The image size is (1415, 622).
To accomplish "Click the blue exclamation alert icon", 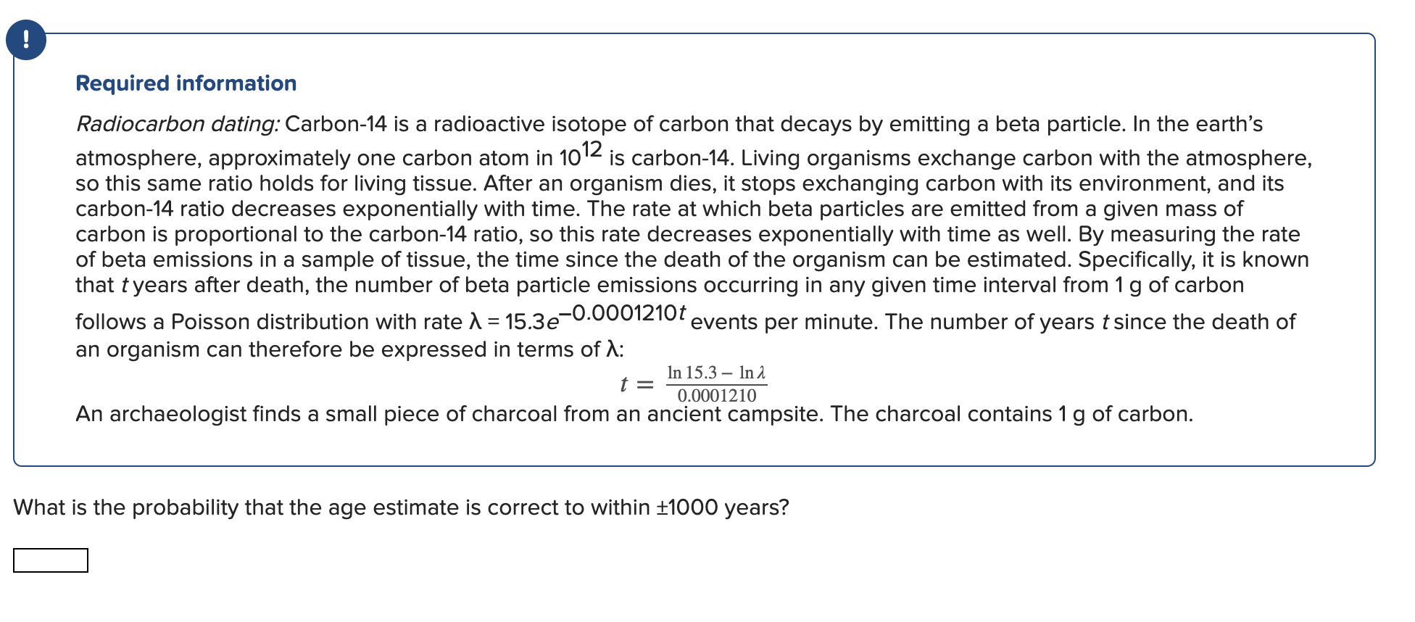I will click(x=26, y=41).
